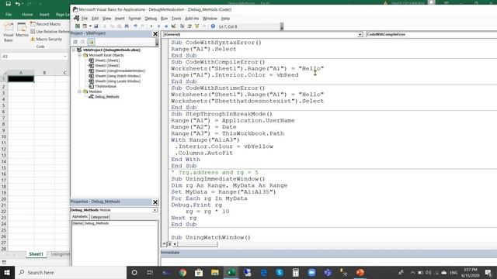
Task: Click Macro Security in Excel ribbon
Action: 47,40
